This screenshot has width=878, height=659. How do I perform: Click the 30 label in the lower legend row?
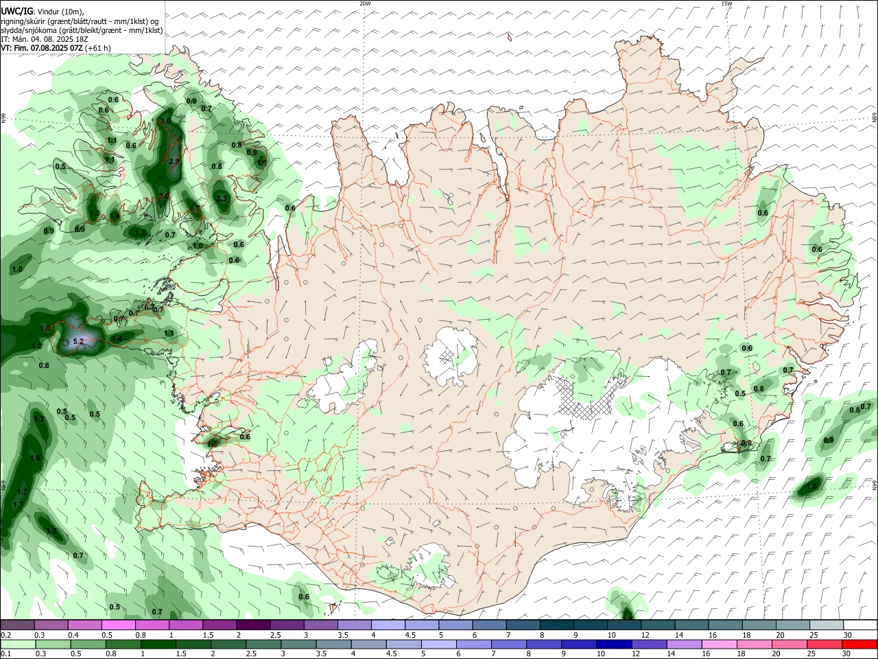(x=846, y=654)
